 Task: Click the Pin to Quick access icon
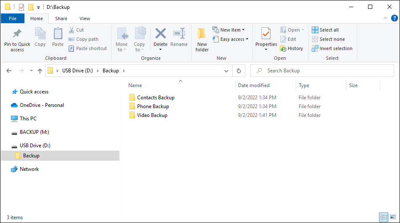(x=17, y=34)
